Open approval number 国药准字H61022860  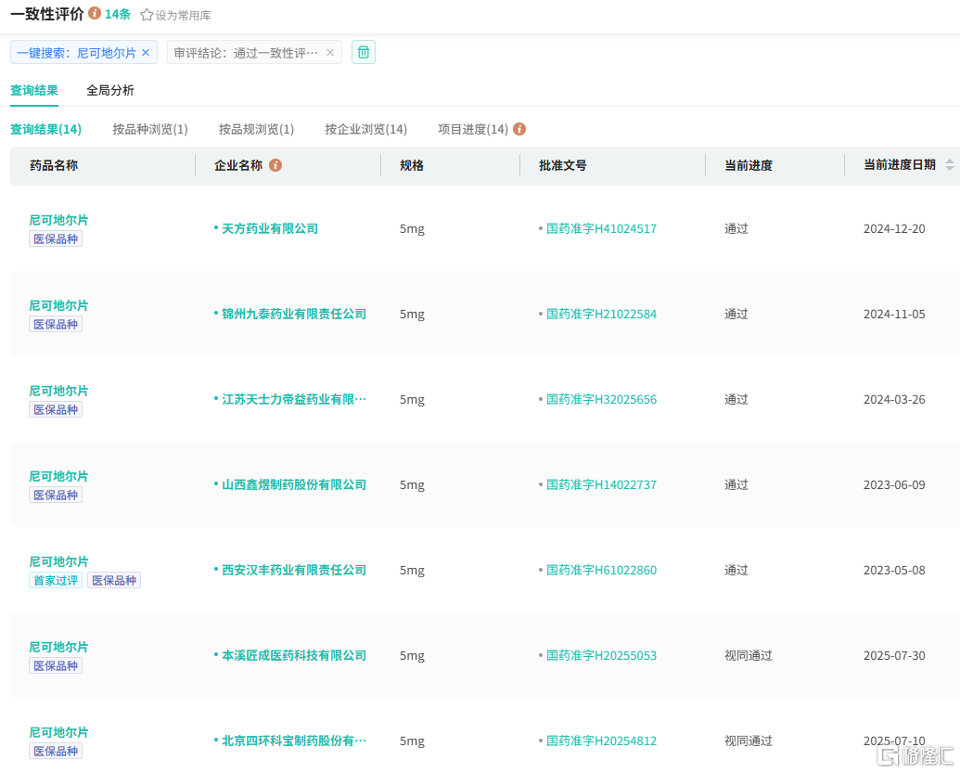pyautogui.click(x=601, y=571)
